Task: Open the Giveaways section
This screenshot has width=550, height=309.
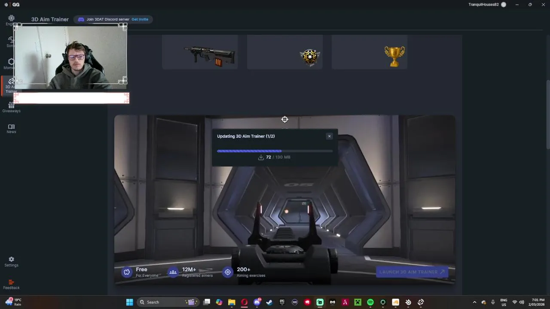Action: (x=11, y=108)
